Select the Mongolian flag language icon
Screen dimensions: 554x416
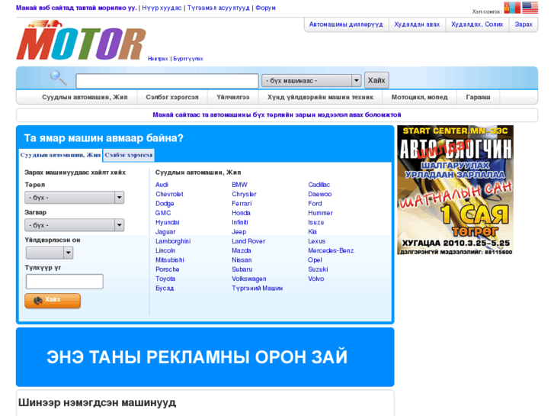pos(512,8)
